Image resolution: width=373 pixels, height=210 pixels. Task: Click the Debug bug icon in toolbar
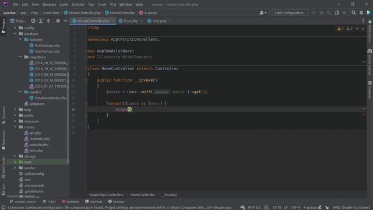point(321,13)
